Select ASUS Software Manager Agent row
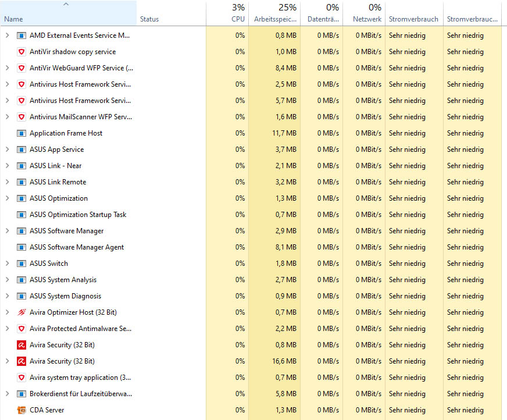The width and height of the screenshot is (507, 420). click(76, 247)
